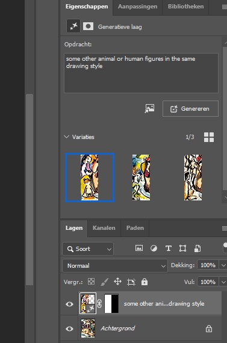Click the Genereren button

tap(190, 108)
